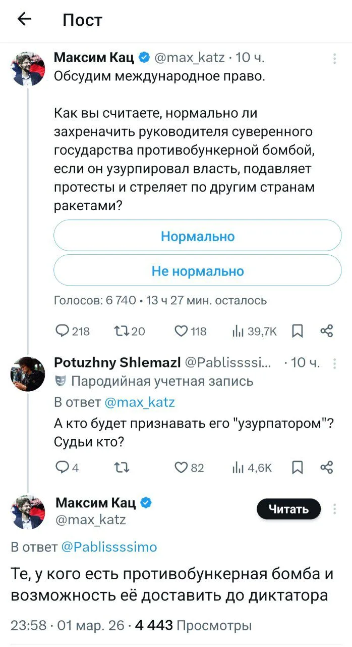View analytics on the 39,7K views post
The height and width of the screenshot is (647, 352).
(255, 331)
